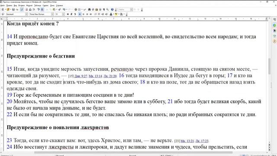
Task: Open the Лк. 17:23 reference link
Action: coord(202,141)
